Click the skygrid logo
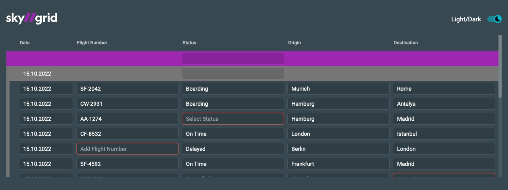 [x=32, y=18]
